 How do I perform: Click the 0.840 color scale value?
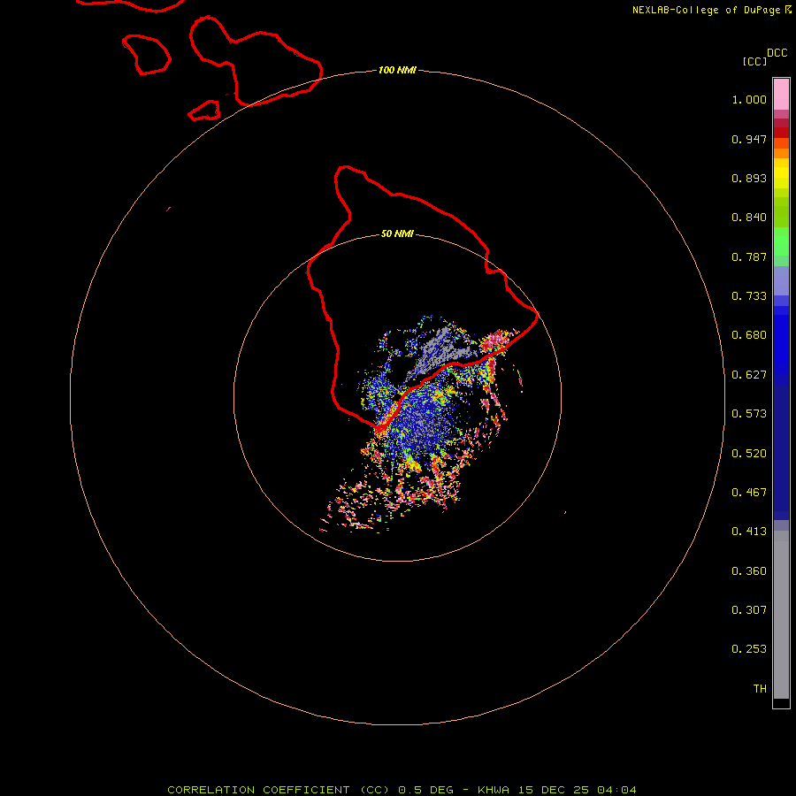tap(749, 218)
